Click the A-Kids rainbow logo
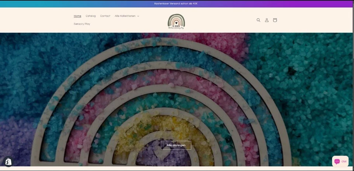Screen dimensions: 354x171 pos(176,22)
